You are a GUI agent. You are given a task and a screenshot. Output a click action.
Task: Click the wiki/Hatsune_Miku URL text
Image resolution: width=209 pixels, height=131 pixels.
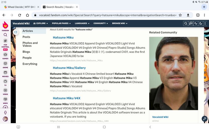pos(76,61)
